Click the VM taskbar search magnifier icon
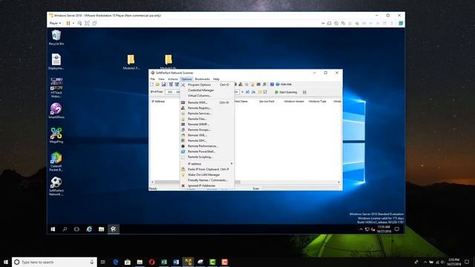 coord(65,229)
